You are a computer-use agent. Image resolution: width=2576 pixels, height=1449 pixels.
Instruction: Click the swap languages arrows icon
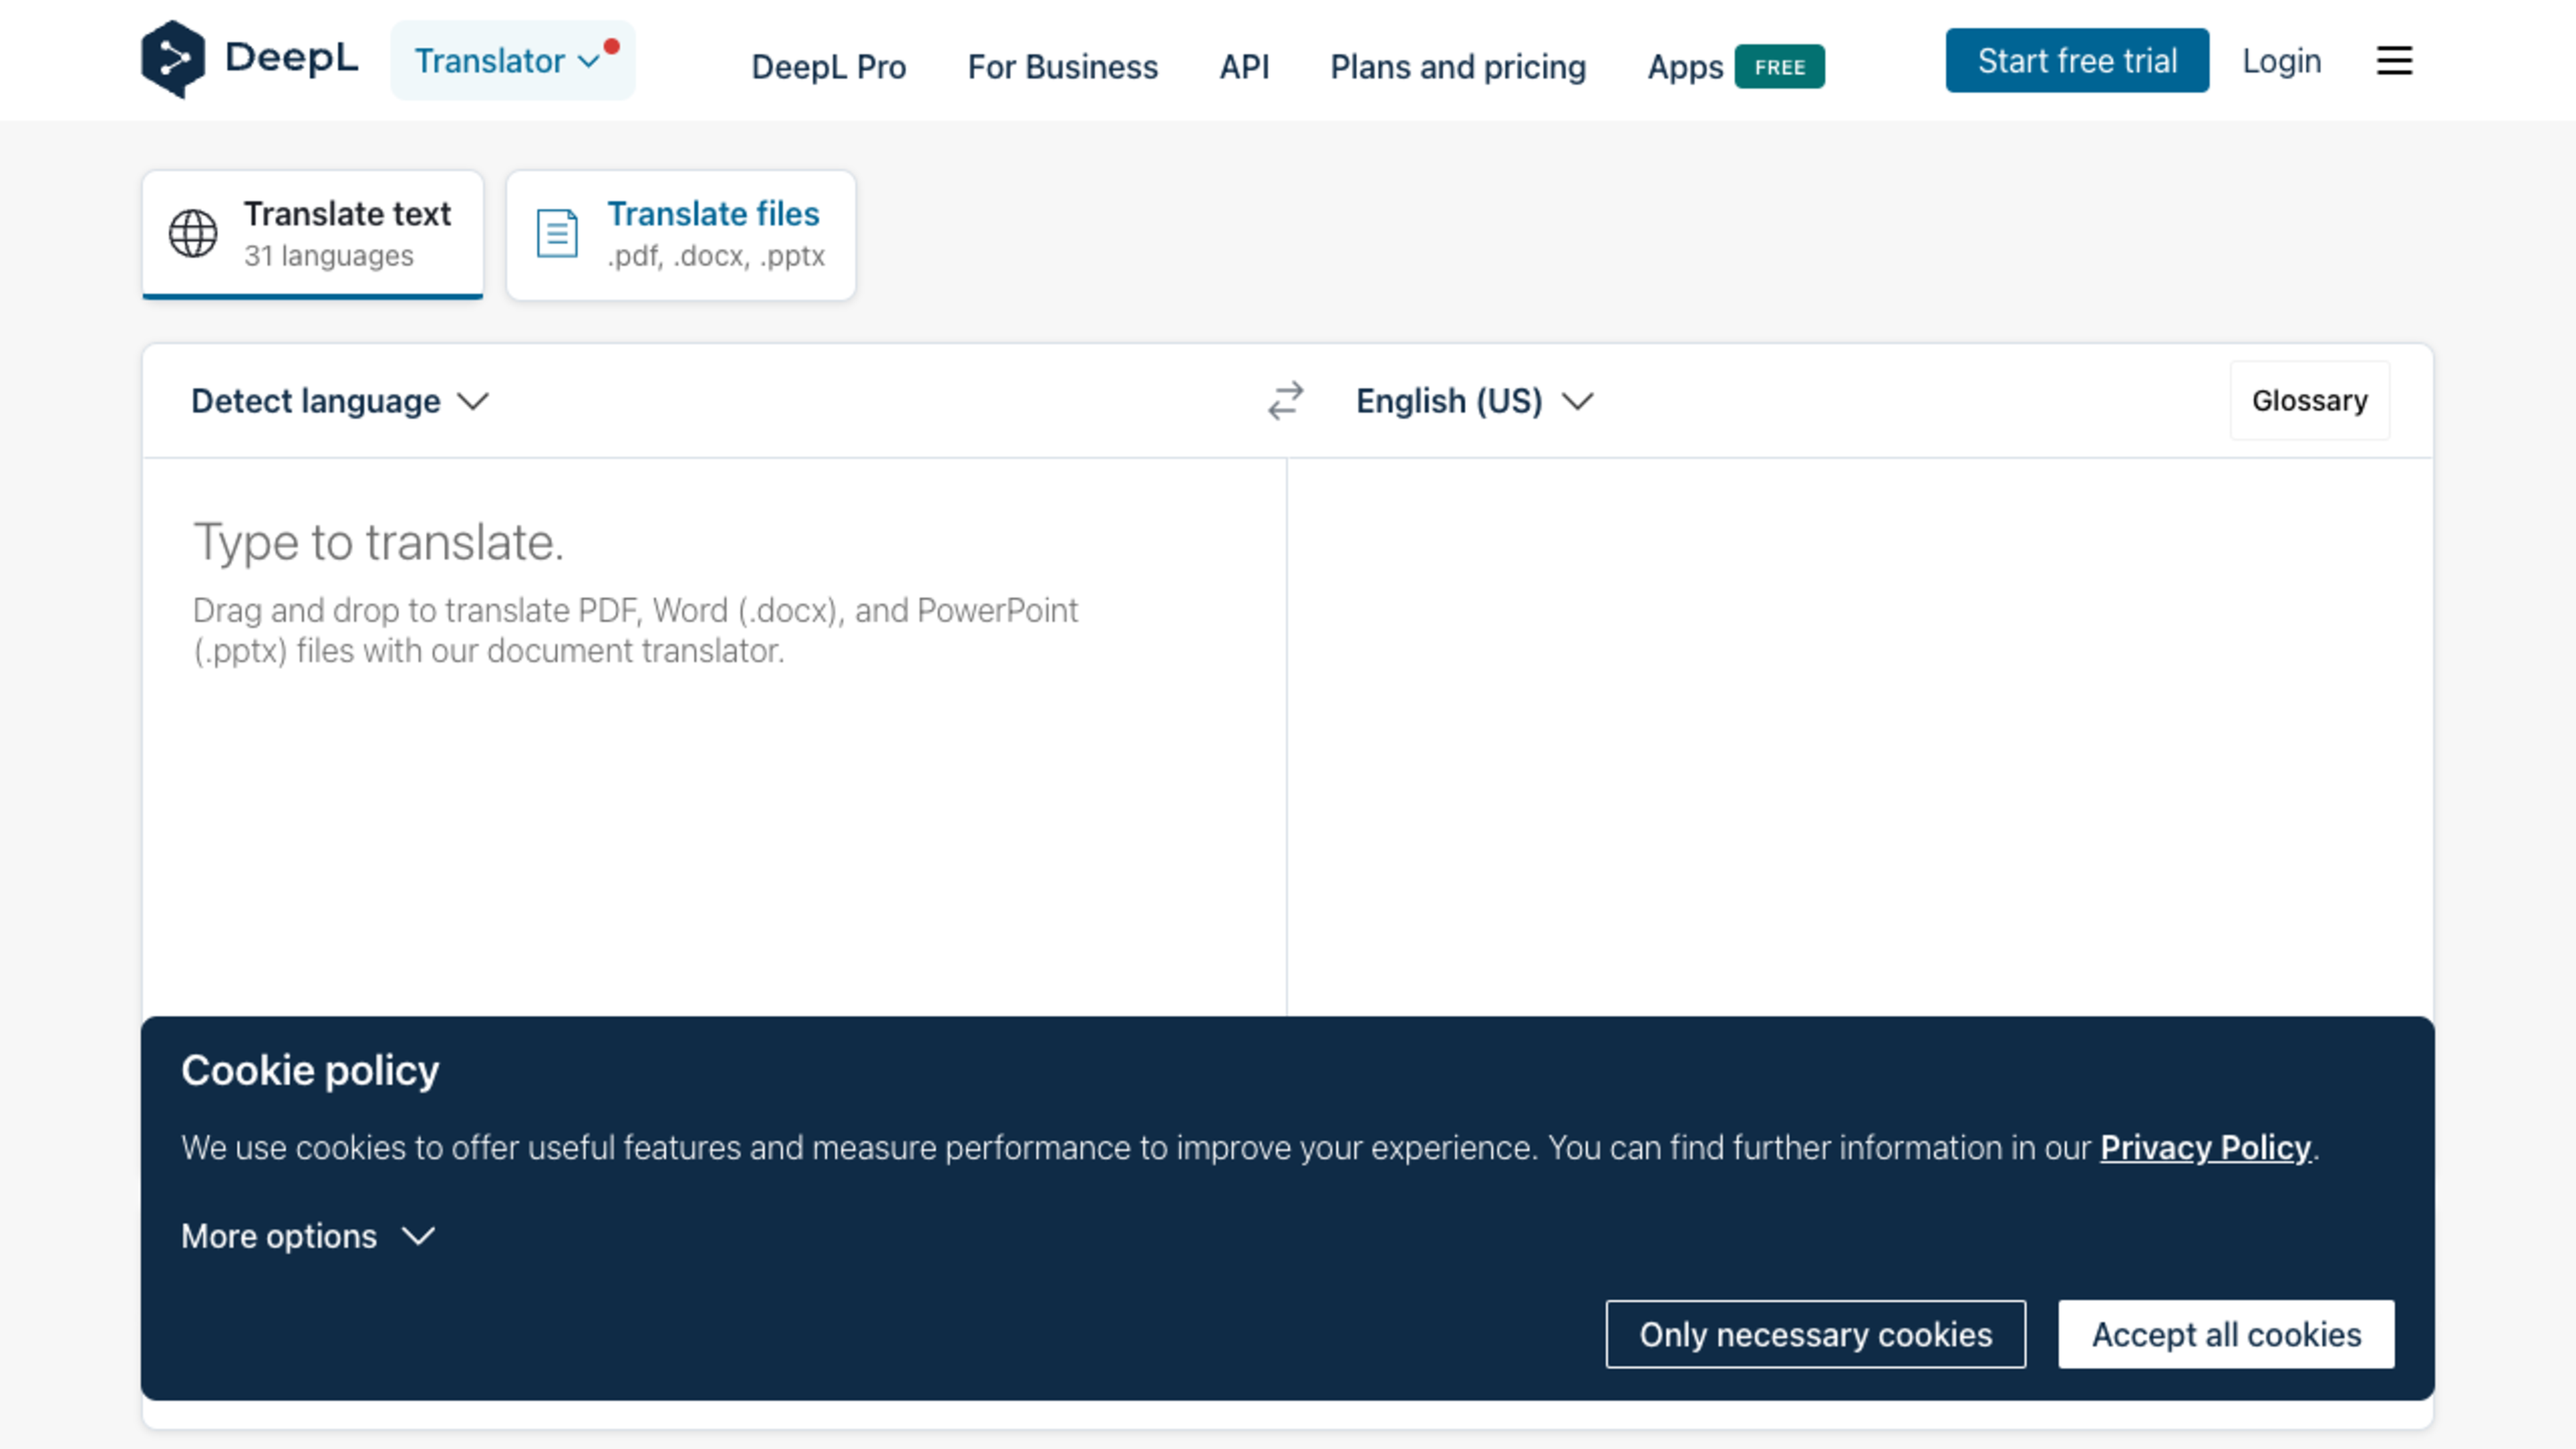pos(1285,400)
